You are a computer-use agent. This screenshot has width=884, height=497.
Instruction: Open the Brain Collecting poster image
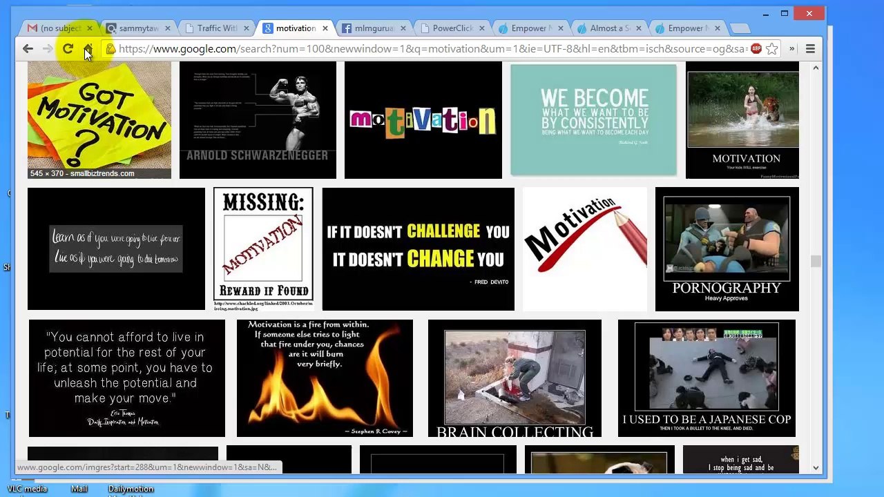click(x=515, y=378)
